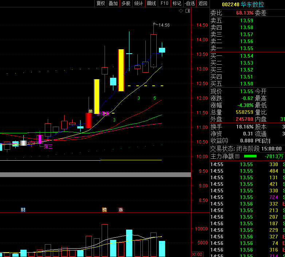The height and width of the screenshot is (257, 285).
Task: Click the 交易状态 闭市阶段 status line
Action: click(x=246, y=149)
